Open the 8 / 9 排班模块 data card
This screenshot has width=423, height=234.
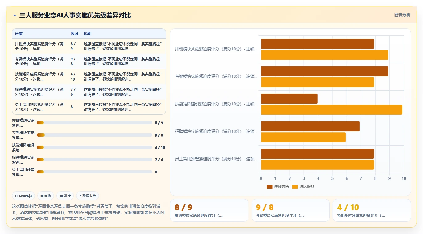click(x=209, y=210)
